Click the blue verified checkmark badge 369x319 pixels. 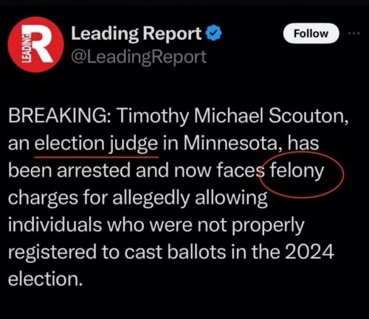[x=213, y=33]
